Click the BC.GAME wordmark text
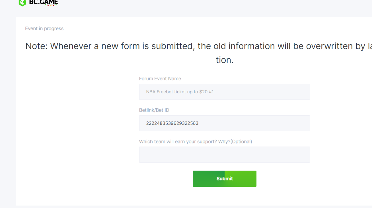The width and height of the screenshot is (372, 208). click(x=43, y=2)
